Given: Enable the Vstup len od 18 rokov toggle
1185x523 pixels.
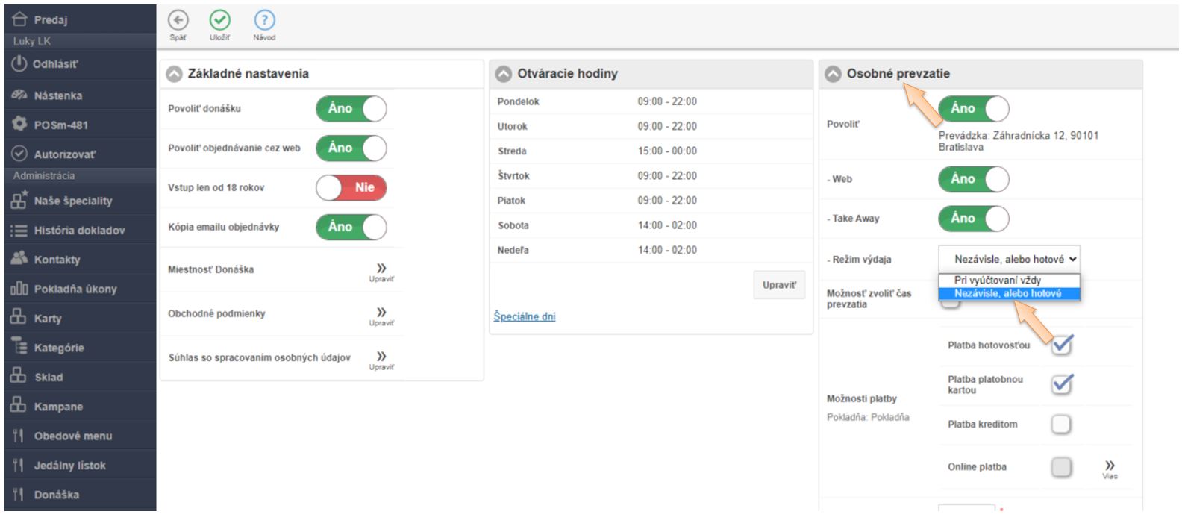Looking at the screenshot, I should click(x=351, y=188).
